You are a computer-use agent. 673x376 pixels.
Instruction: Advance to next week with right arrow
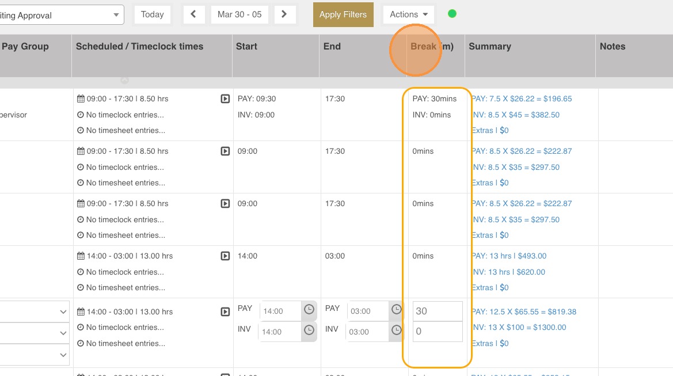pos(284,14)
